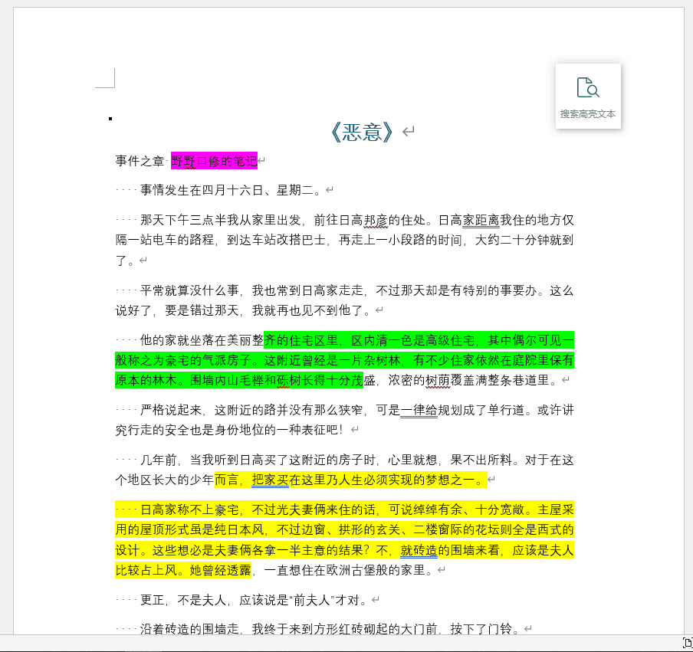
Task: Click the blue-underlined phrase 一律给
Action: (x=419, y=410)
